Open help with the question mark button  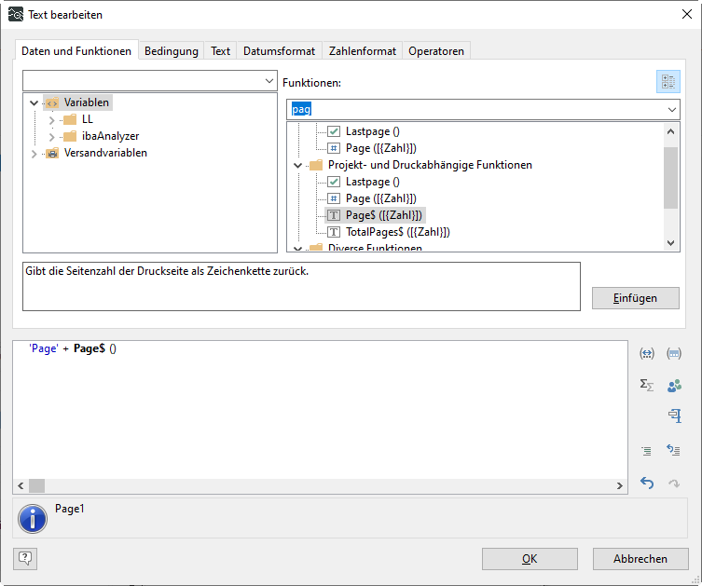click(25, 558)
